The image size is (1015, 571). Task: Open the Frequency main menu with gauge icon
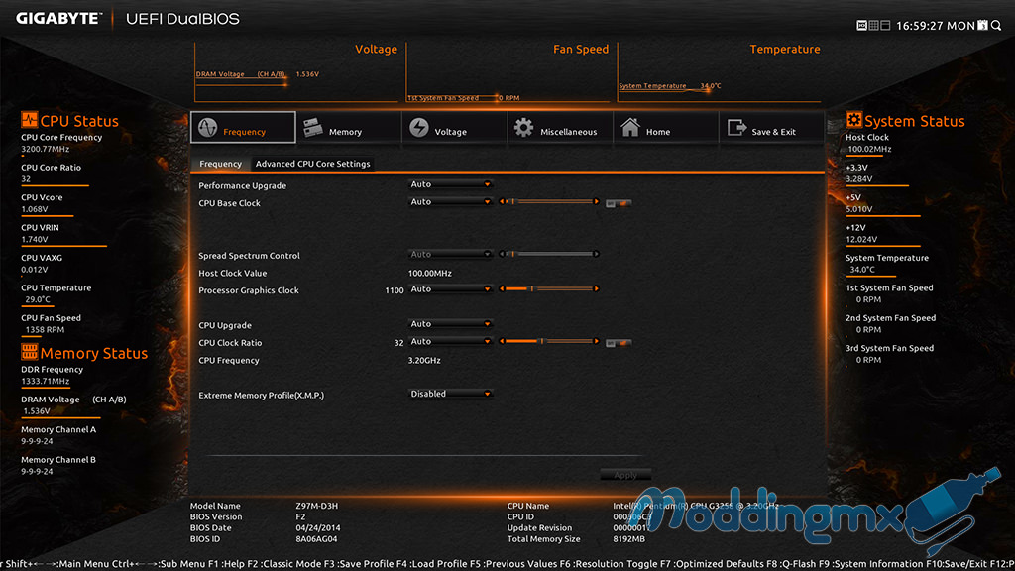coord(244,128)
